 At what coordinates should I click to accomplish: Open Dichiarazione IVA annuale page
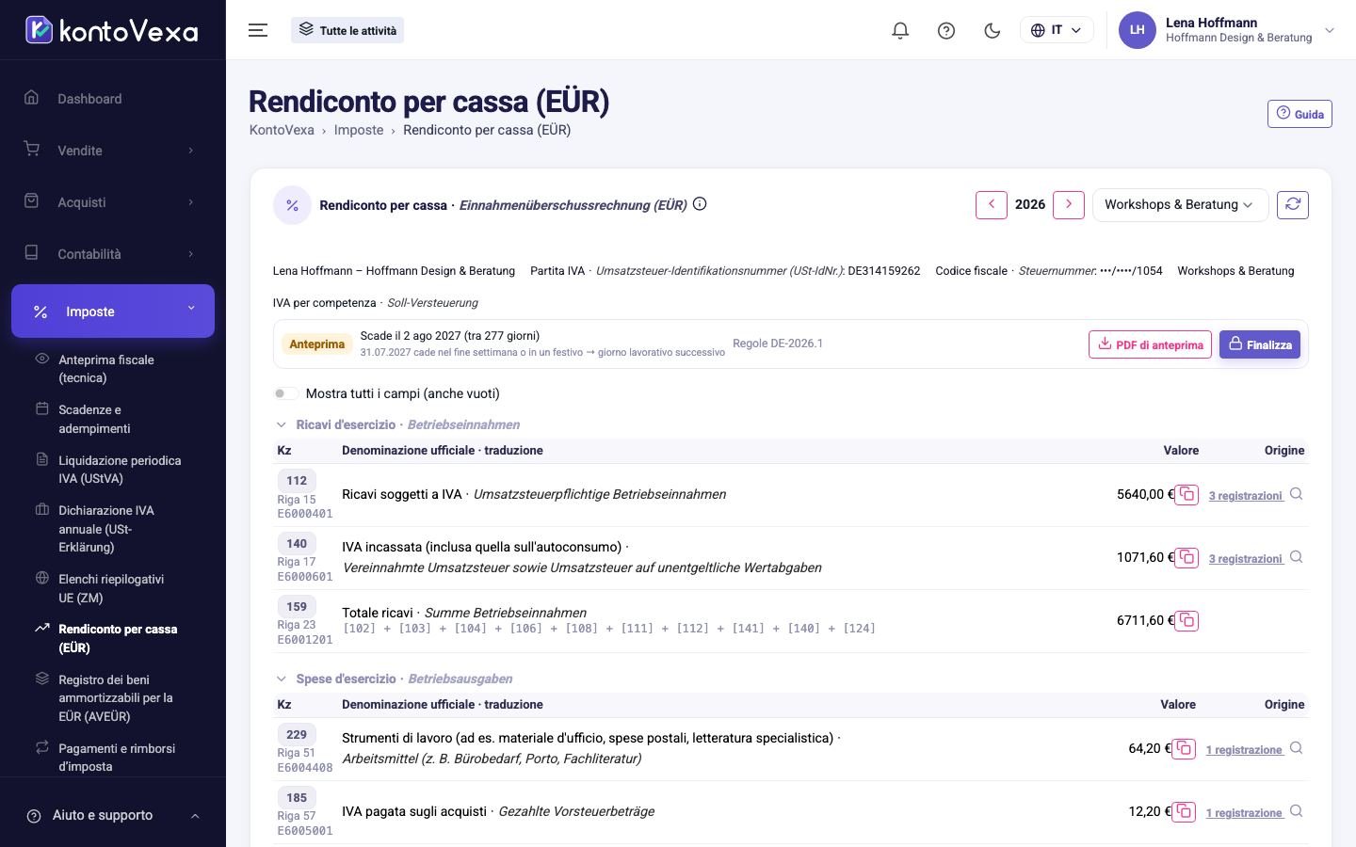(113, 529)
